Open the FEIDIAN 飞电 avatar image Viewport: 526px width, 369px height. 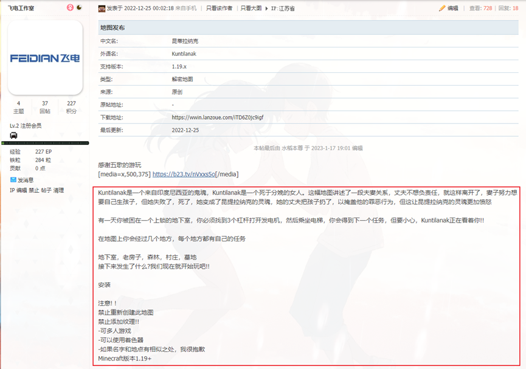click(45, 58)
